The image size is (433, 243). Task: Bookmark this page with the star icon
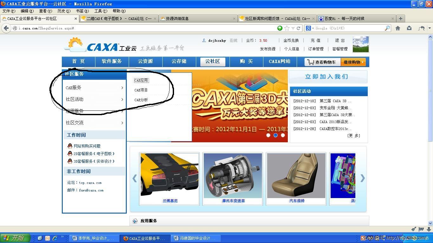click(x=287, y=28)
